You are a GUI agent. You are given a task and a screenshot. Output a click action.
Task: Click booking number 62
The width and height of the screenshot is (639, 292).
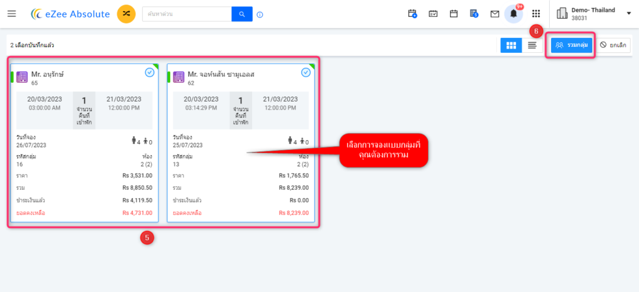(x=191, y=83)
